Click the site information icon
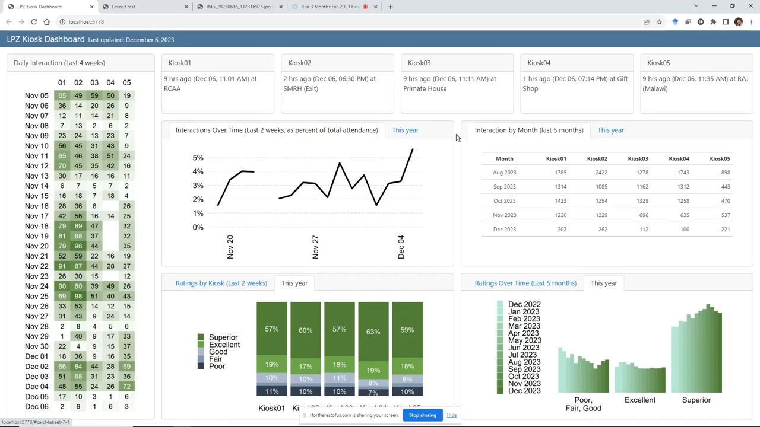Image resolution: width=760 pixels, height=427 pixels. coord(62,22)
